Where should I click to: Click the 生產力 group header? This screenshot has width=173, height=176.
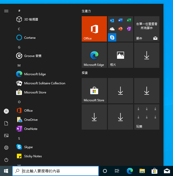tap(86, 11)
